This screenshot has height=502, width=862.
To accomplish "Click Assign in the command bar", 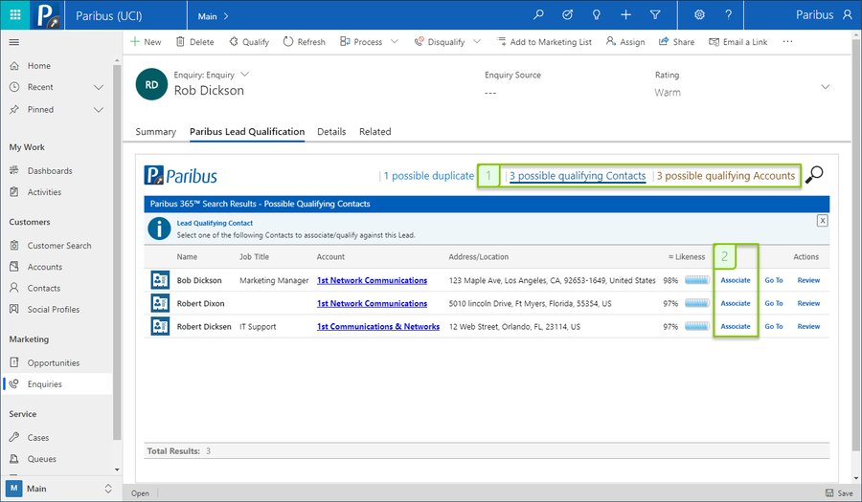I will [625, 42].
